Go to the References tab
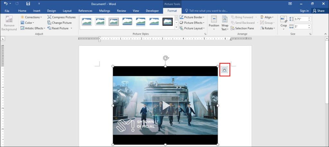This screenshot has height=147, width=329. click(x=85, y=11)
